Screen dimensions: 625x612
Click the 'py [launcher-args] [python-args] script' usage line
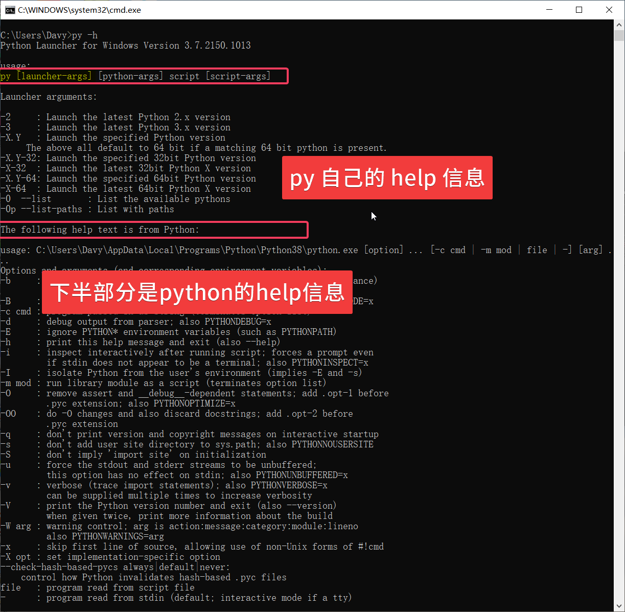[136, 76]
